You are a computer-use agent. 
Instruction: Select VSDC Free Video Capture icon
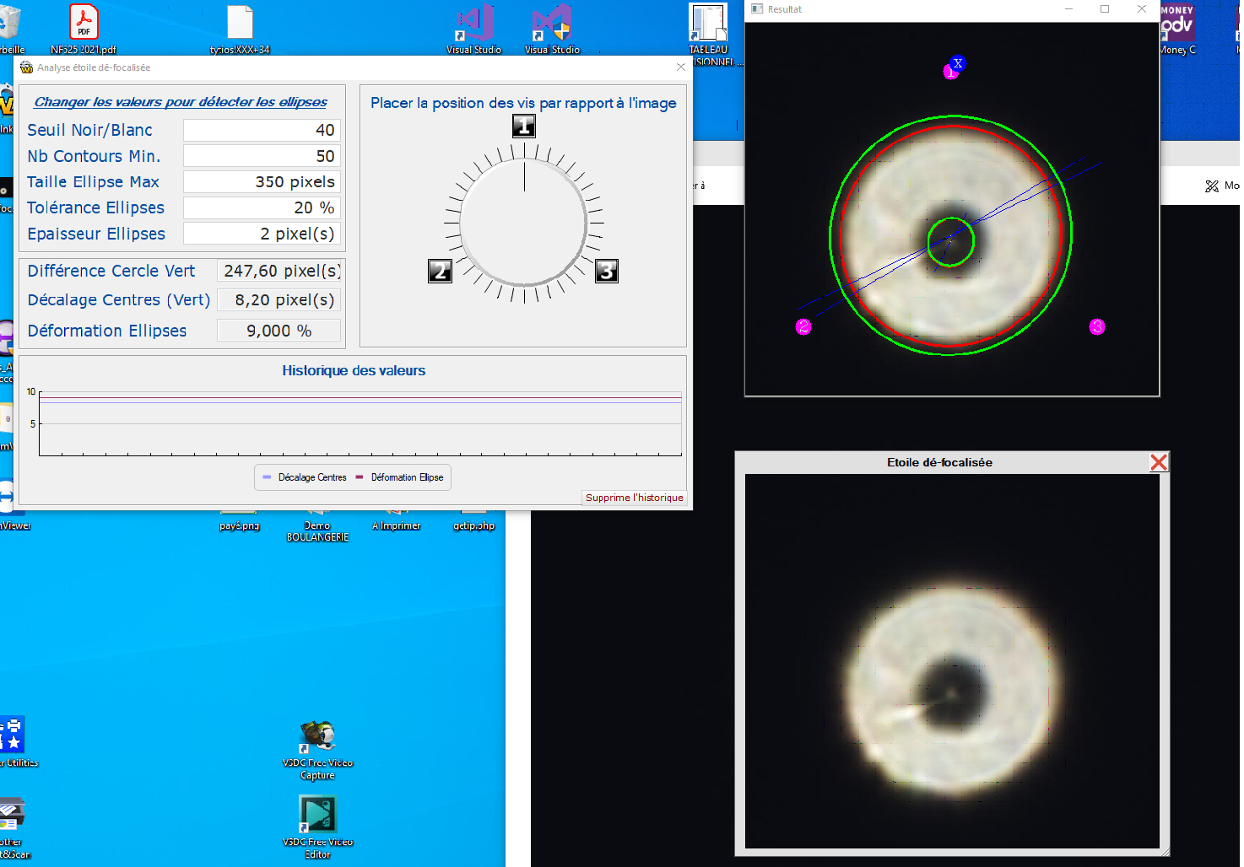tap(317, 751)
